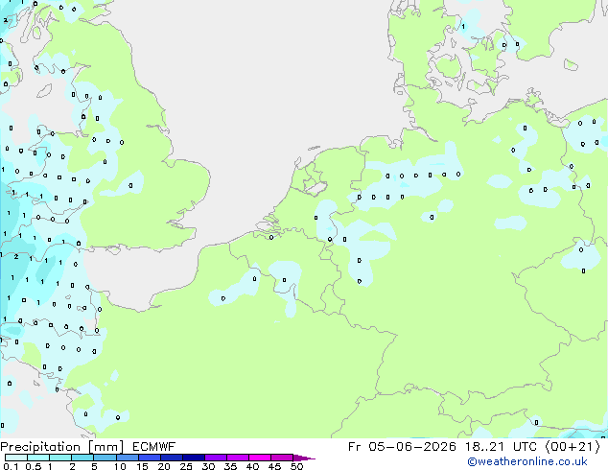Click the 'Fr 05-06-2026' date text
This screenshot has height=470, width=608.
tap(402, 447)
